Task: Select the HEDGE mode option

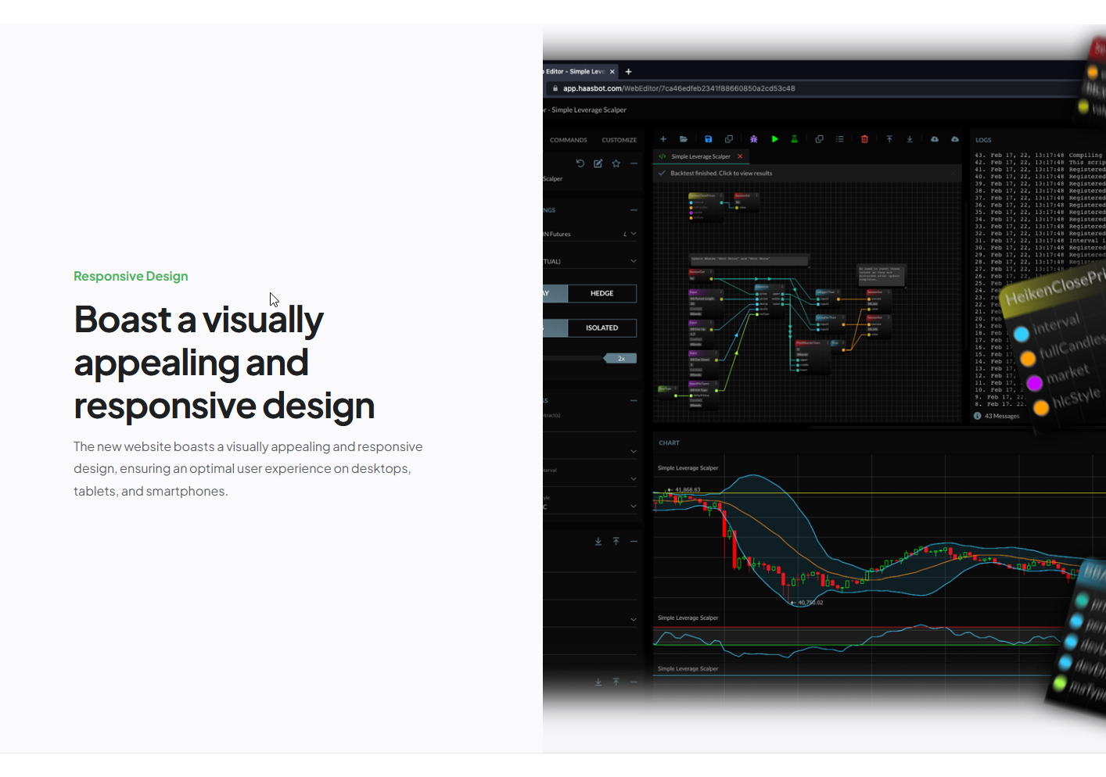Action: [x=601, y=293]
